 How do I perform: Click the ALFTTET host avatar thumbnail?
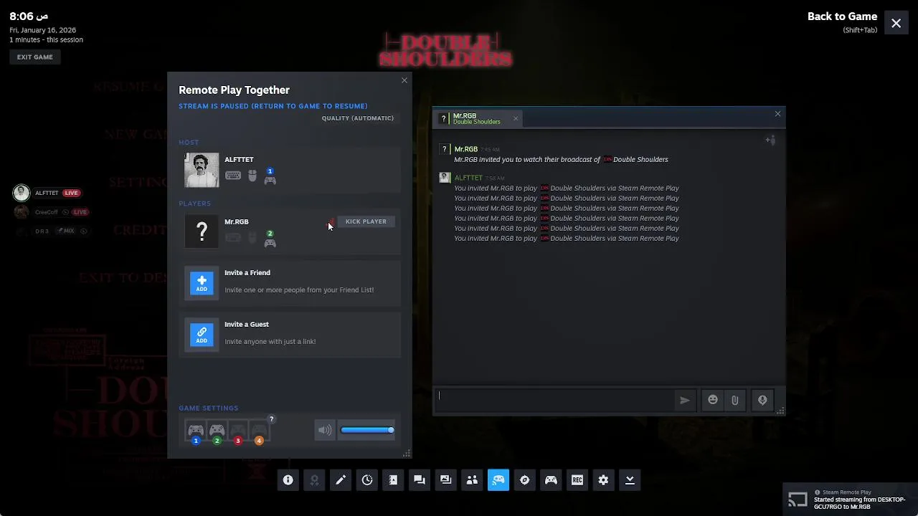coord(202,171)
